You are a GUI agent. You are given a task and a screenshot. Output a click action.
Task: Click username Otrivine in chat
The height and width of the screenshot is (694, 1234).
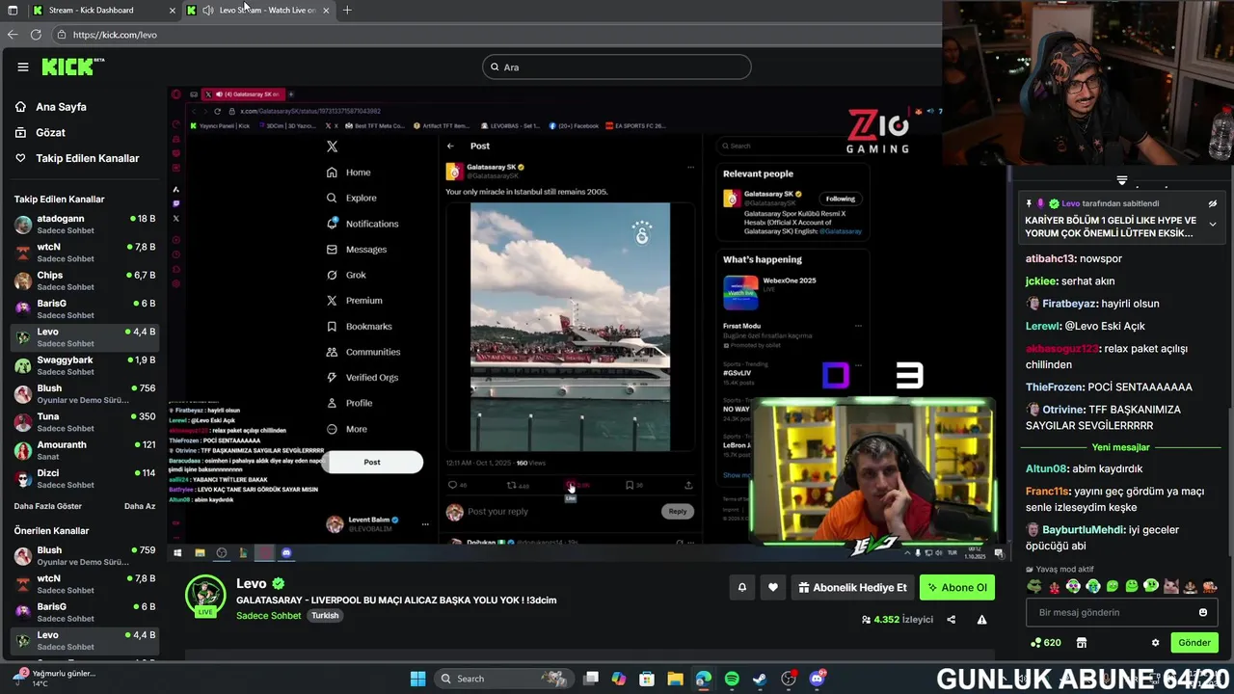1063,410
